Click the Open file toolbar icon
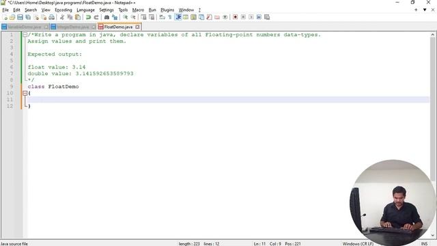This screenshot has width=437, height=246. (12, 17)
